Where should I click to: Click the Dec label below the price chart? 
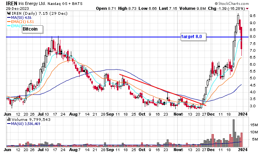pyautogui.click(x=211, y=114)
